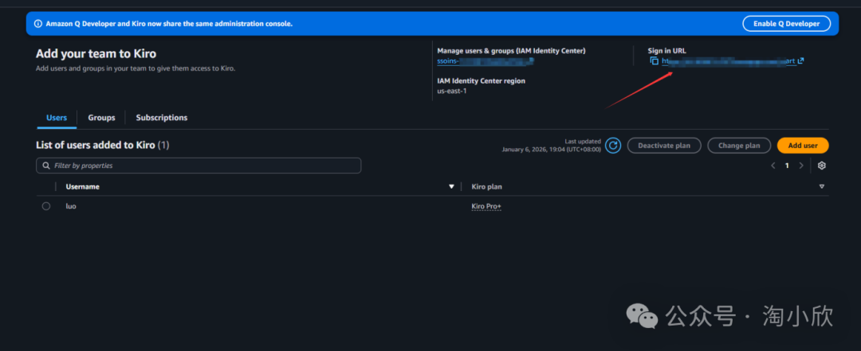This screenshot has width=861, height=351.
Task: Click the info icon in the blue banner
Action: tap(37, 24)
